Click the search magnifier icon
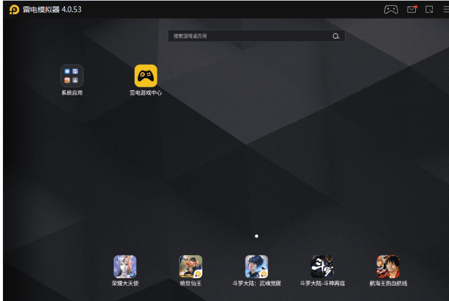This screenshot has height=301, width=449. click(336, 36)
